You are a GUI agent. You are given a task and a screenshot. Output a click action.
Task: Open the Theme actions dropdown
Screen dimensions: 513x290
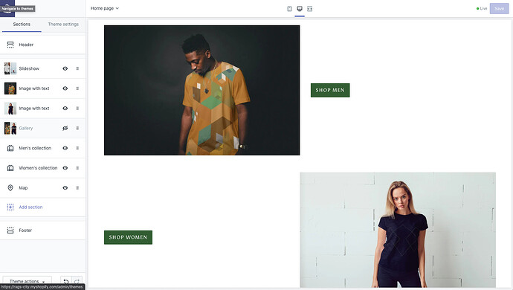click(28, 281)
